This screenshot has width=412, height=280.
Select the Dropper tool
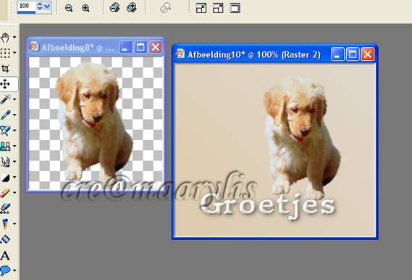tap(5, 115)
